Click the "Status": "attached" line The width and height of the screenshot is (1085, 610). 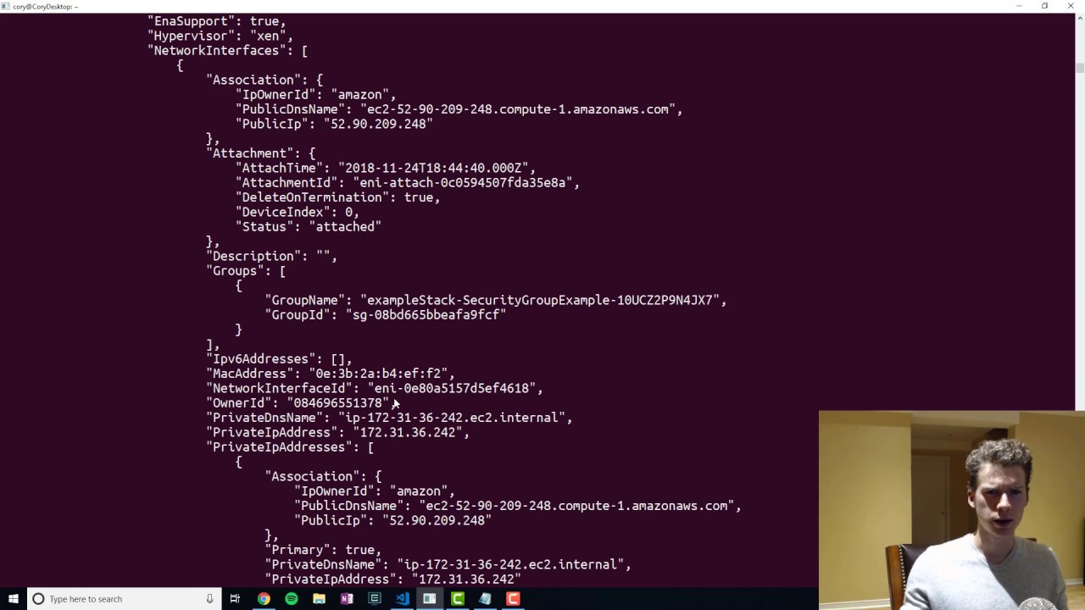tap(309, 227)
